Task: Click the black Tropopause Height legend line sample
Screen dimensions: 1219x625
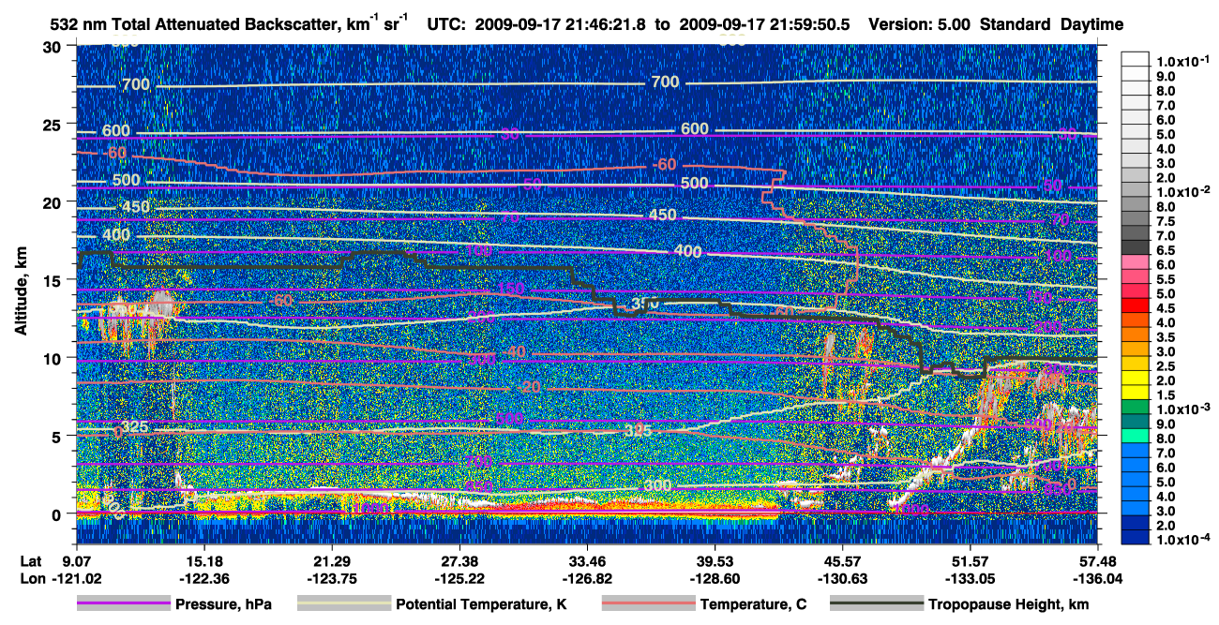Action: [876, 604]
